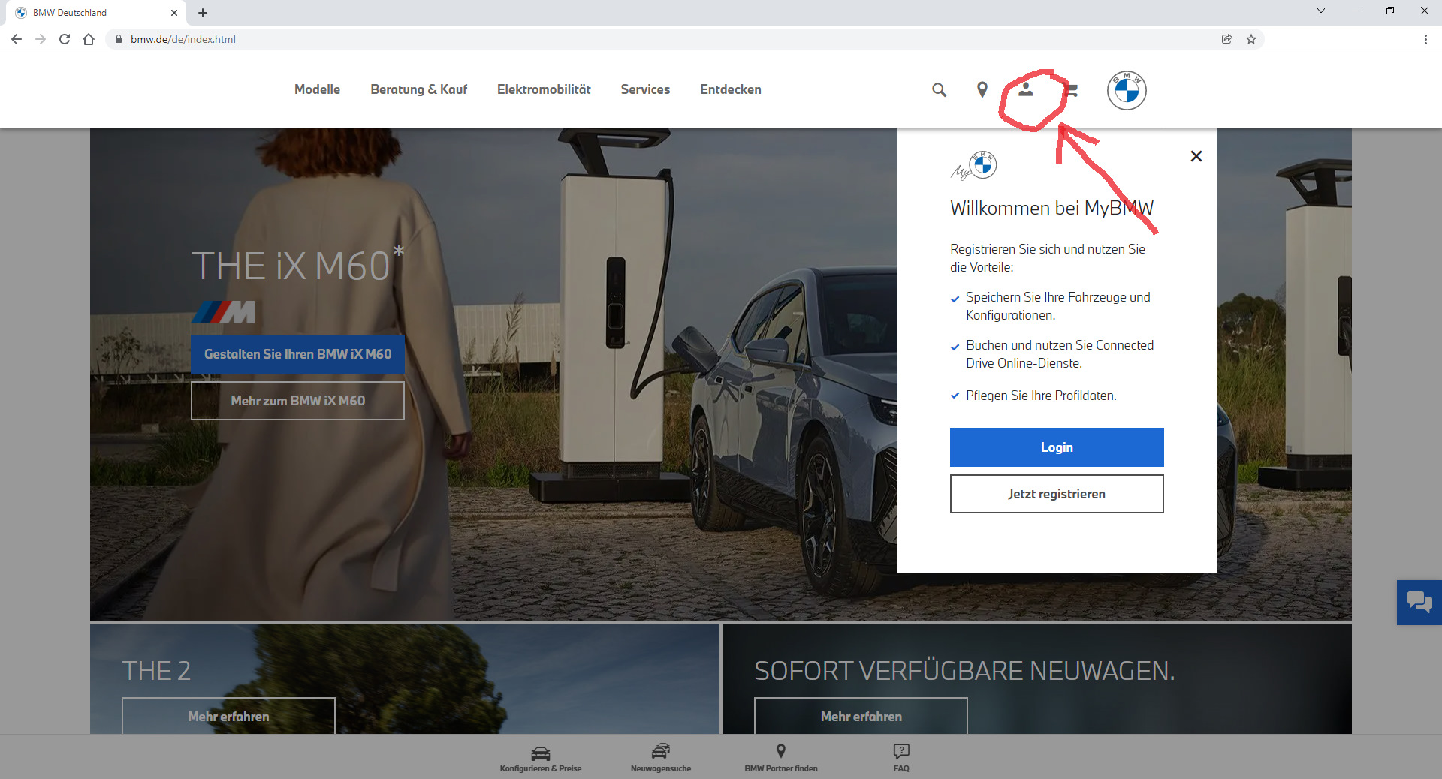Click the BMW roundel logo in header
Viewport: 1442px width, 779px height.
point(1127,90)
